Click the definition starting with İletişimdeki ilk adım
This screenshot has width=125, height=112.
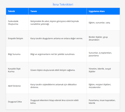tap(54, 23)
